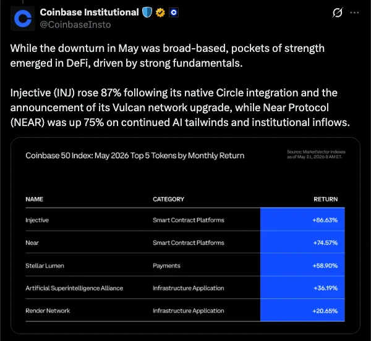Open the Coinbase Institutional profile avatar
Viewport: 371px width, 341px height.
click(x=23, y=19)
